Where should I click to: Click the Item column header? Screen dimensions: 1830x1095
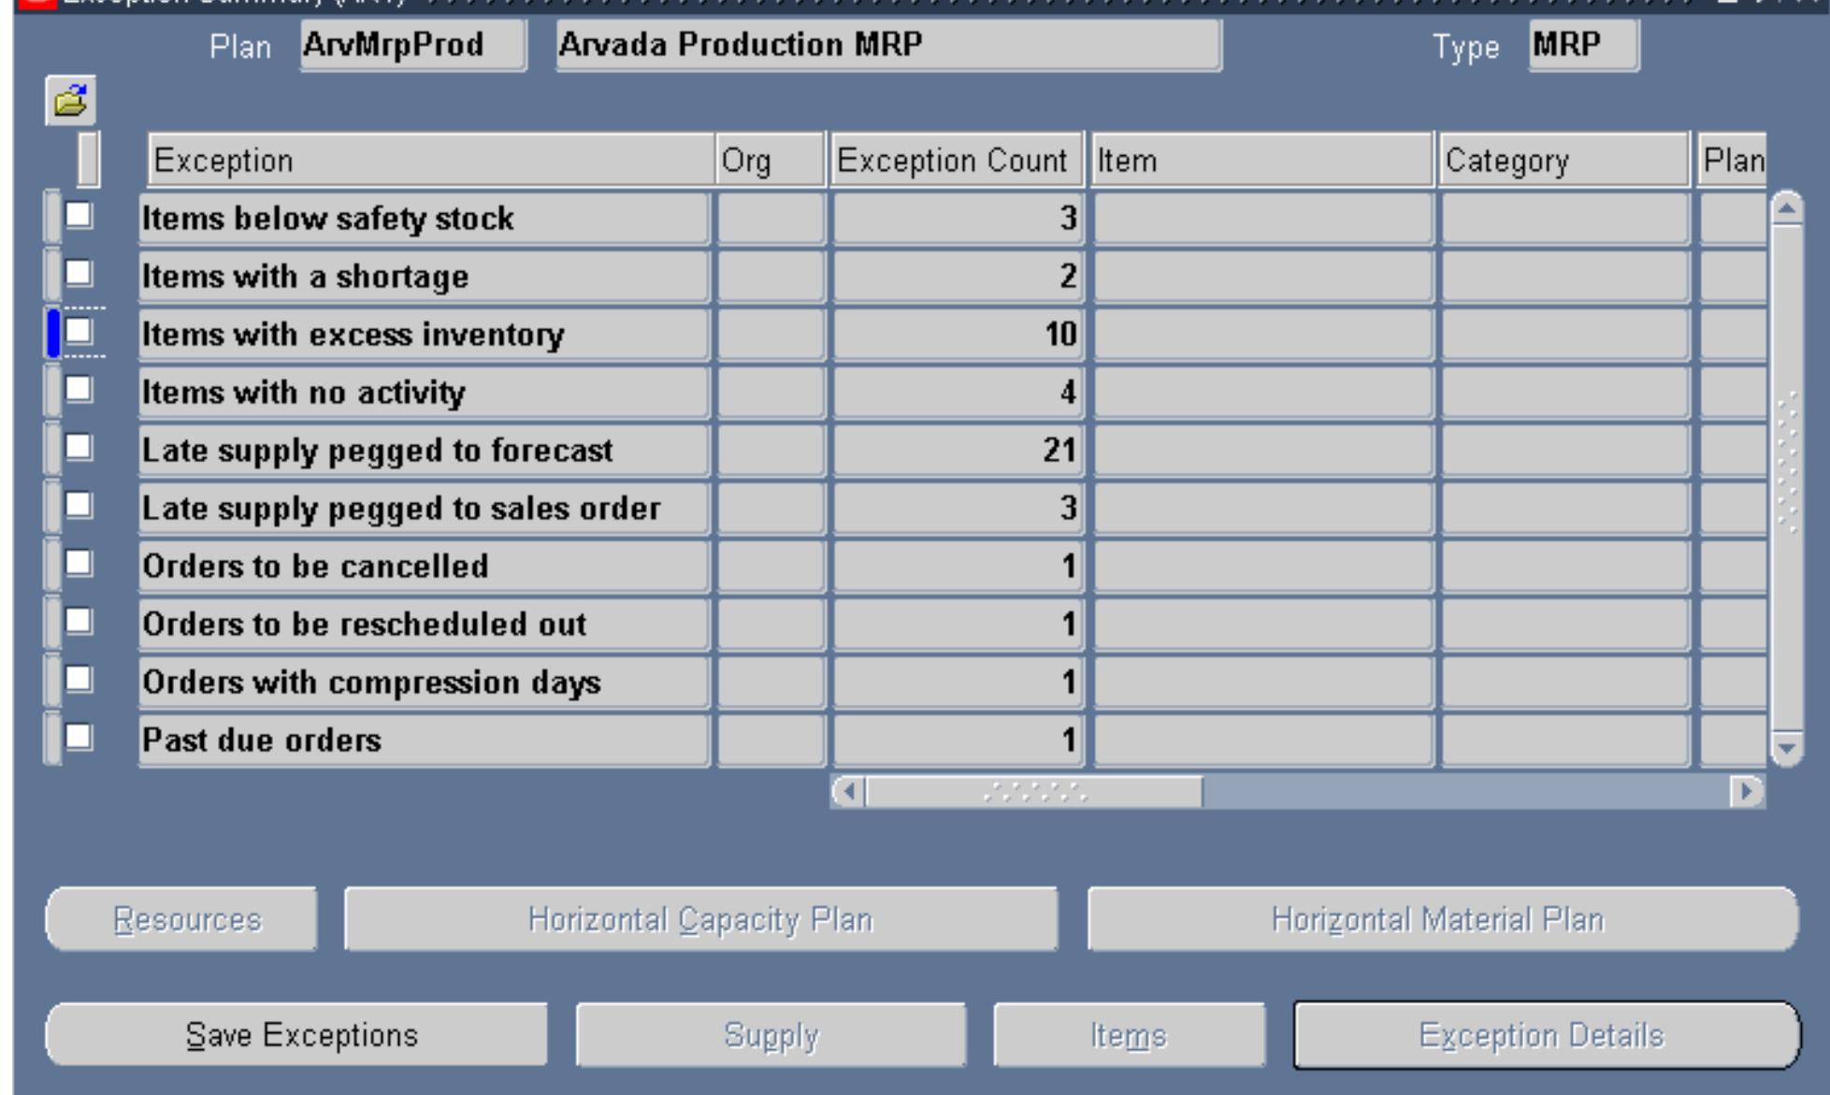point(1262,161)
